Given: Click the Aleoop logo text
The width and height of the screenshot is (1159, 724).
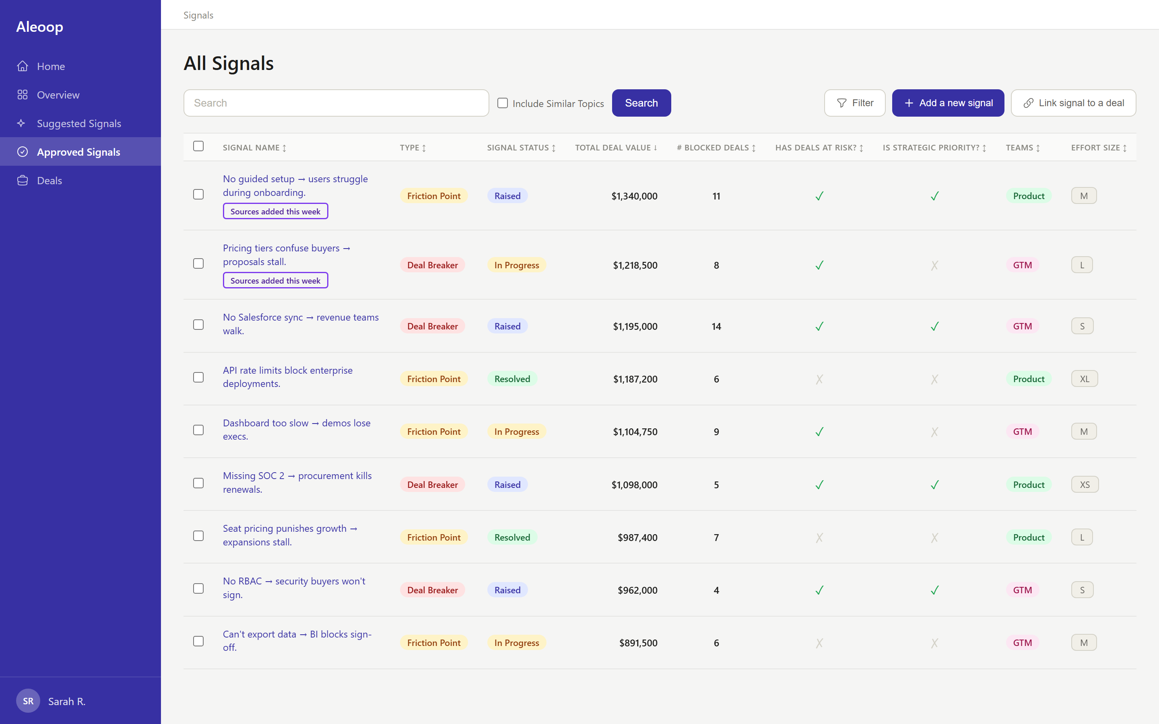Looking at the screenshot, I should pyautogui.click(x=40, y=27).
